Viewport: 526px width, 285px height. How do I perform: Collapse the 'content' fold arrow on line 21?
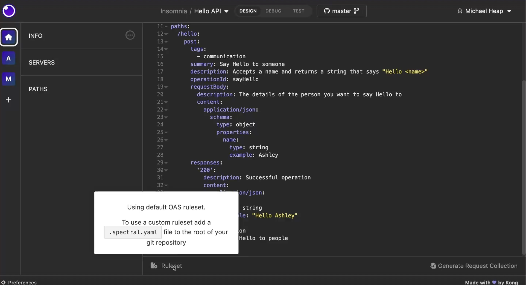click(x=166, y=102)
